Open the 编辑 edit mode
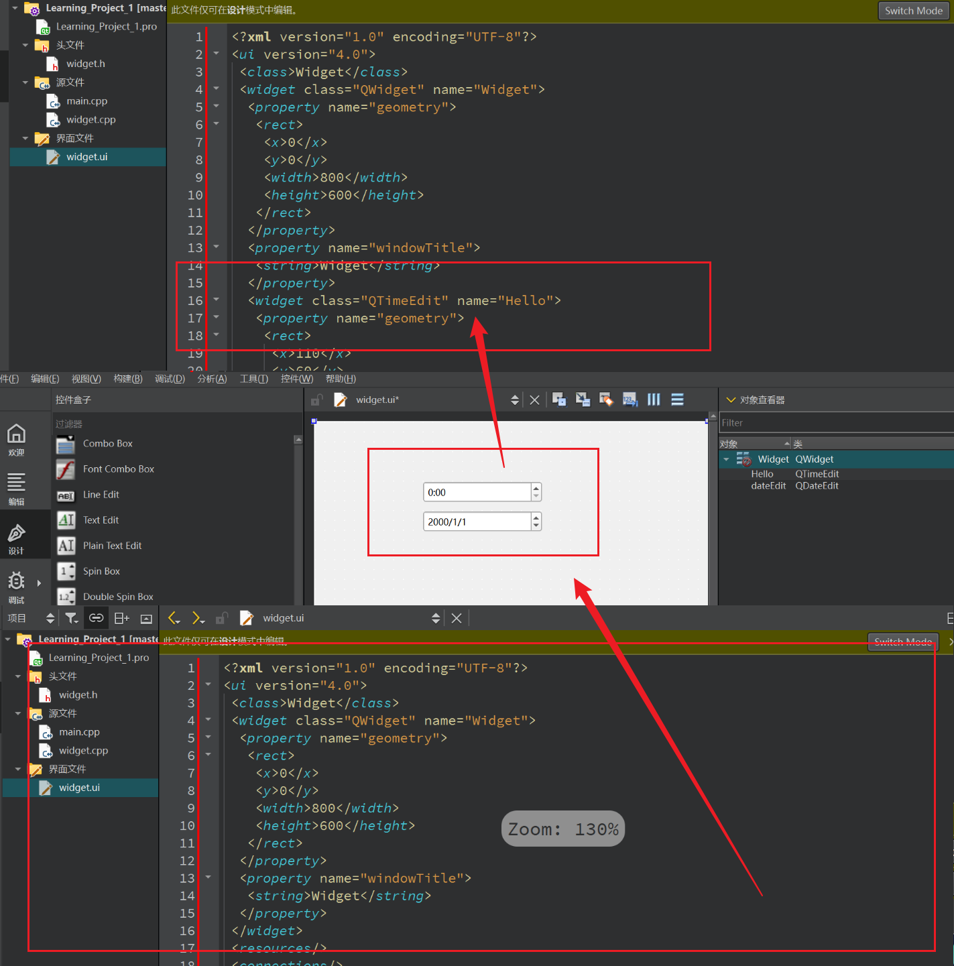The image size is (954, 966). [x=16, y=489]
